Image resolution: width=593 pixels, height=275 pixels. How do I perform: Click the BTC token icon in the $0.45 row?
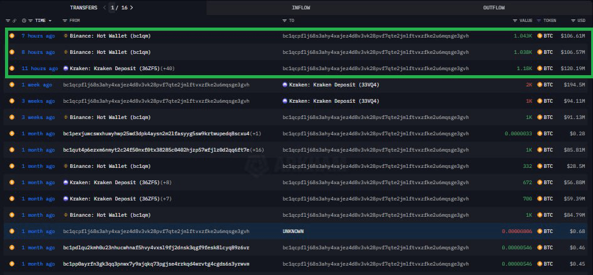[x=540, y=264]
